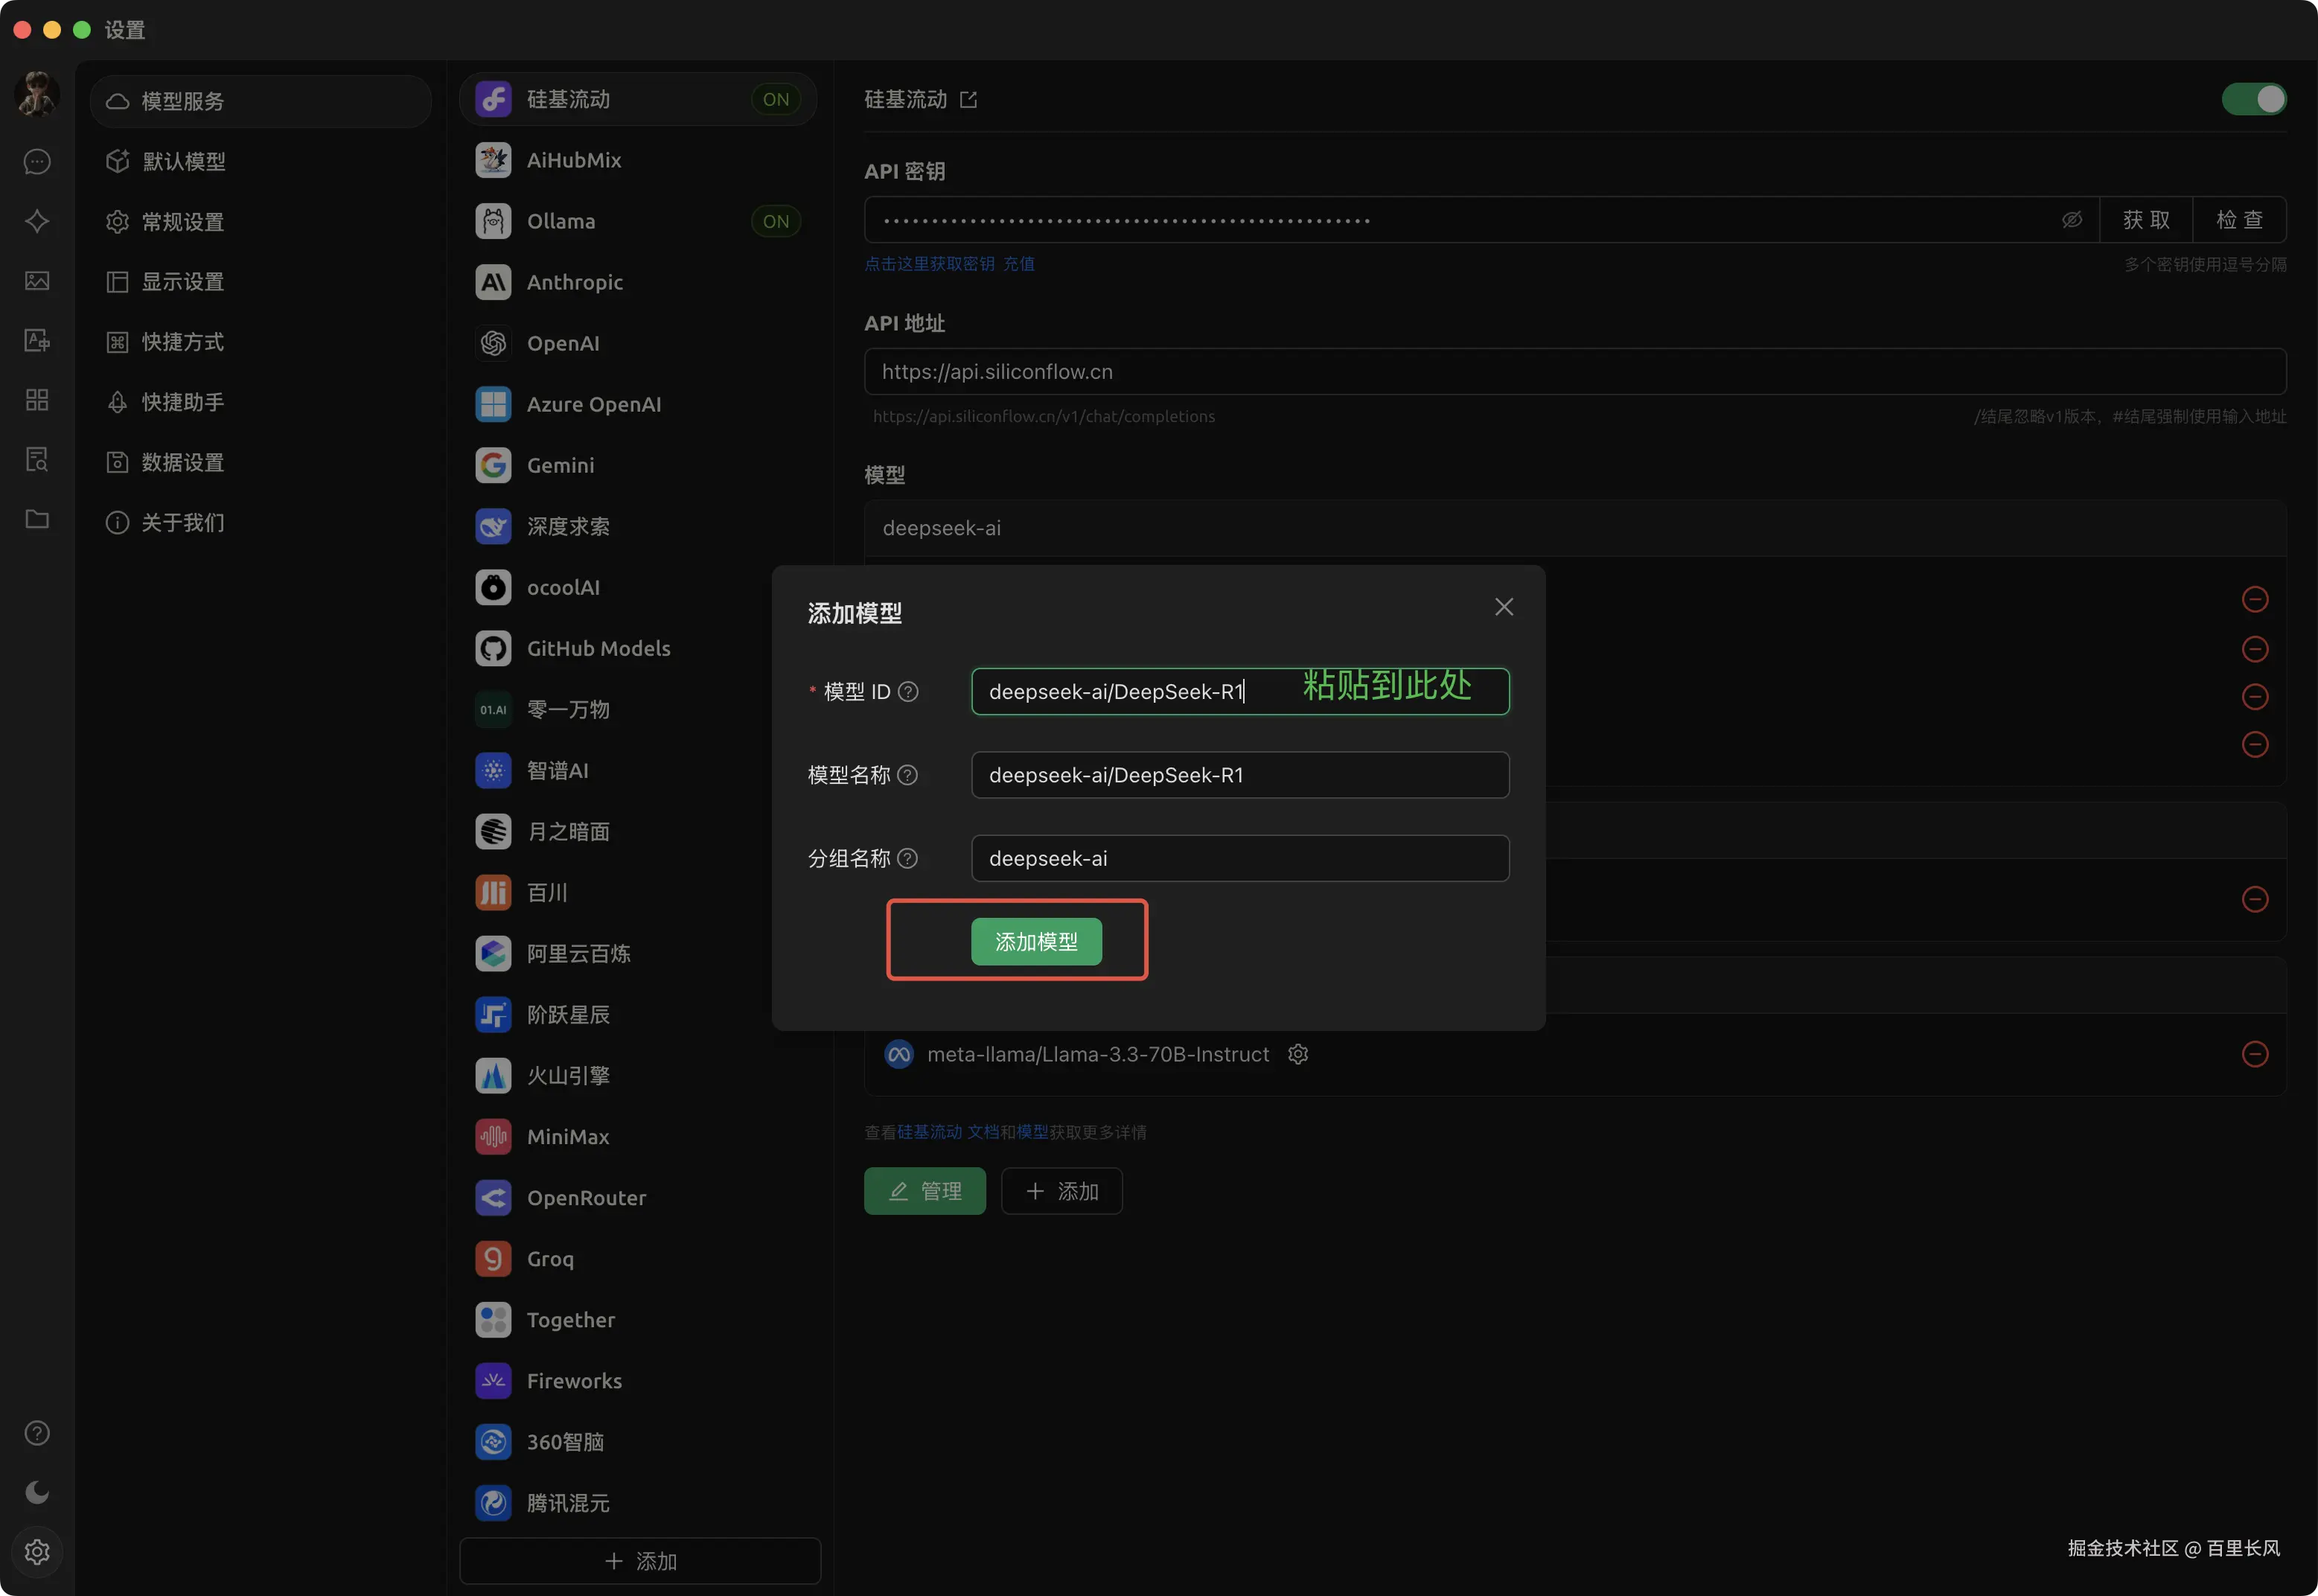
Task: Open external link icon next to 硅基流动 title
Action: [968, 100]
